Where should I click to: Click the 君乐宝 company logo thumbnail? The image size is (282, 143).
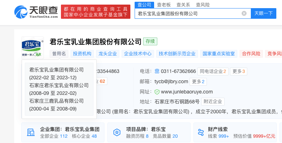[x=33, y=47]
